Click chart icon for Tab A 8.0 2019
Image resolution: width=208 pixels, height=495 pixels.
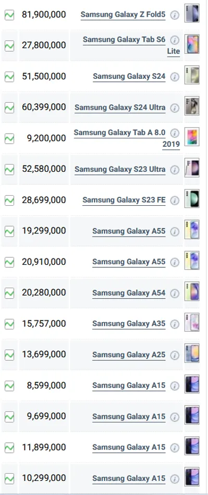[9, 138]
